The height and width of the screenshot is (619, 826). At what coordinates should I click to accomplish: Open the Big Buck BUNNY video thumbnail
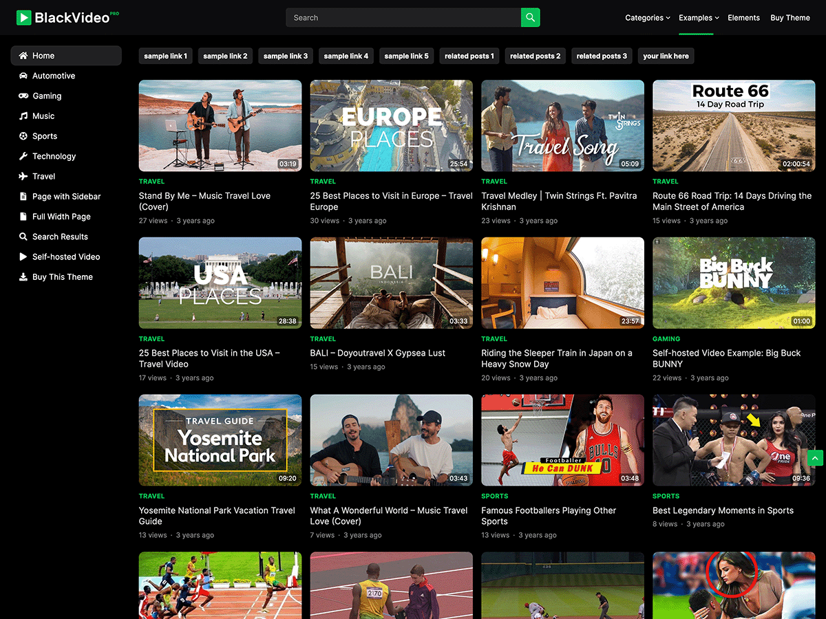click(733, 283)
